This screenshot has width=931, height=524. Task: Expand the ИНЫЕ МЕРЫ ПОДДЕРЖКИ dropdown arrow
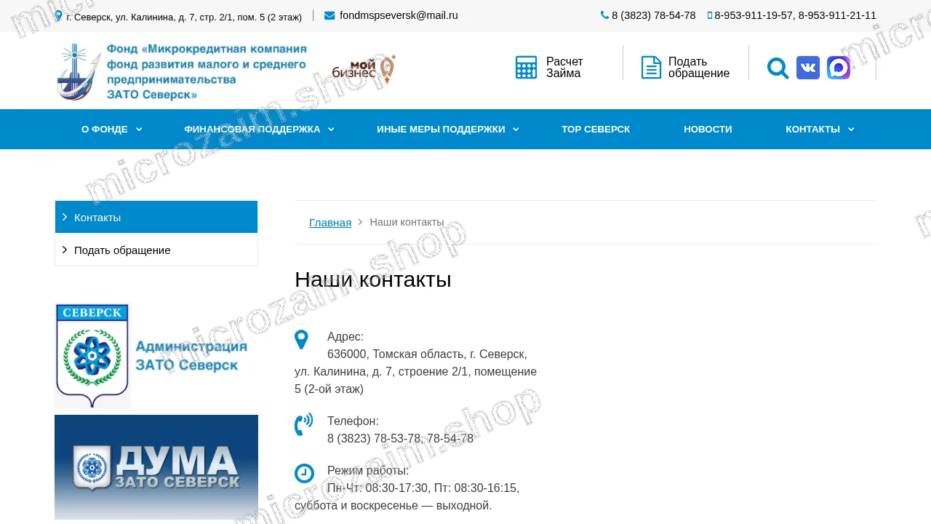pos(516,130)
